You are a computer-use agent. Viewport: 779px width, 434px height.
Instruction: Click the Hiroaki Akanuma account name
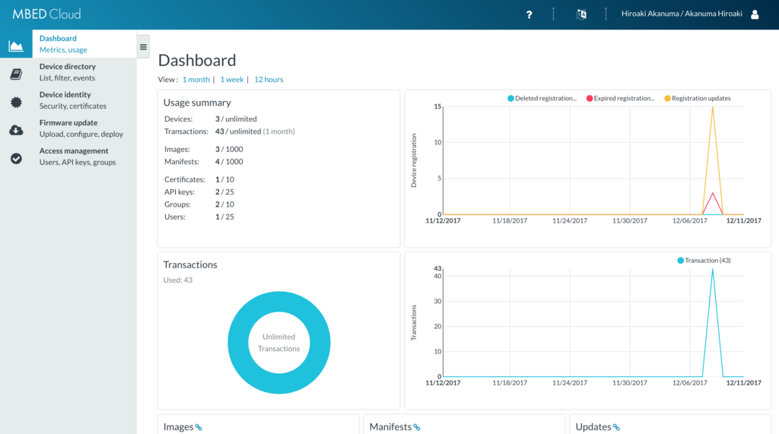pos(682,14)
